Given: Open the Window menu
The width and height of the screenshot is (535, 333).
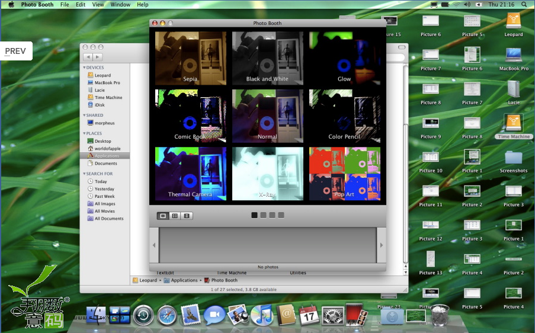Looking at the screenshot, I should 120,4.
